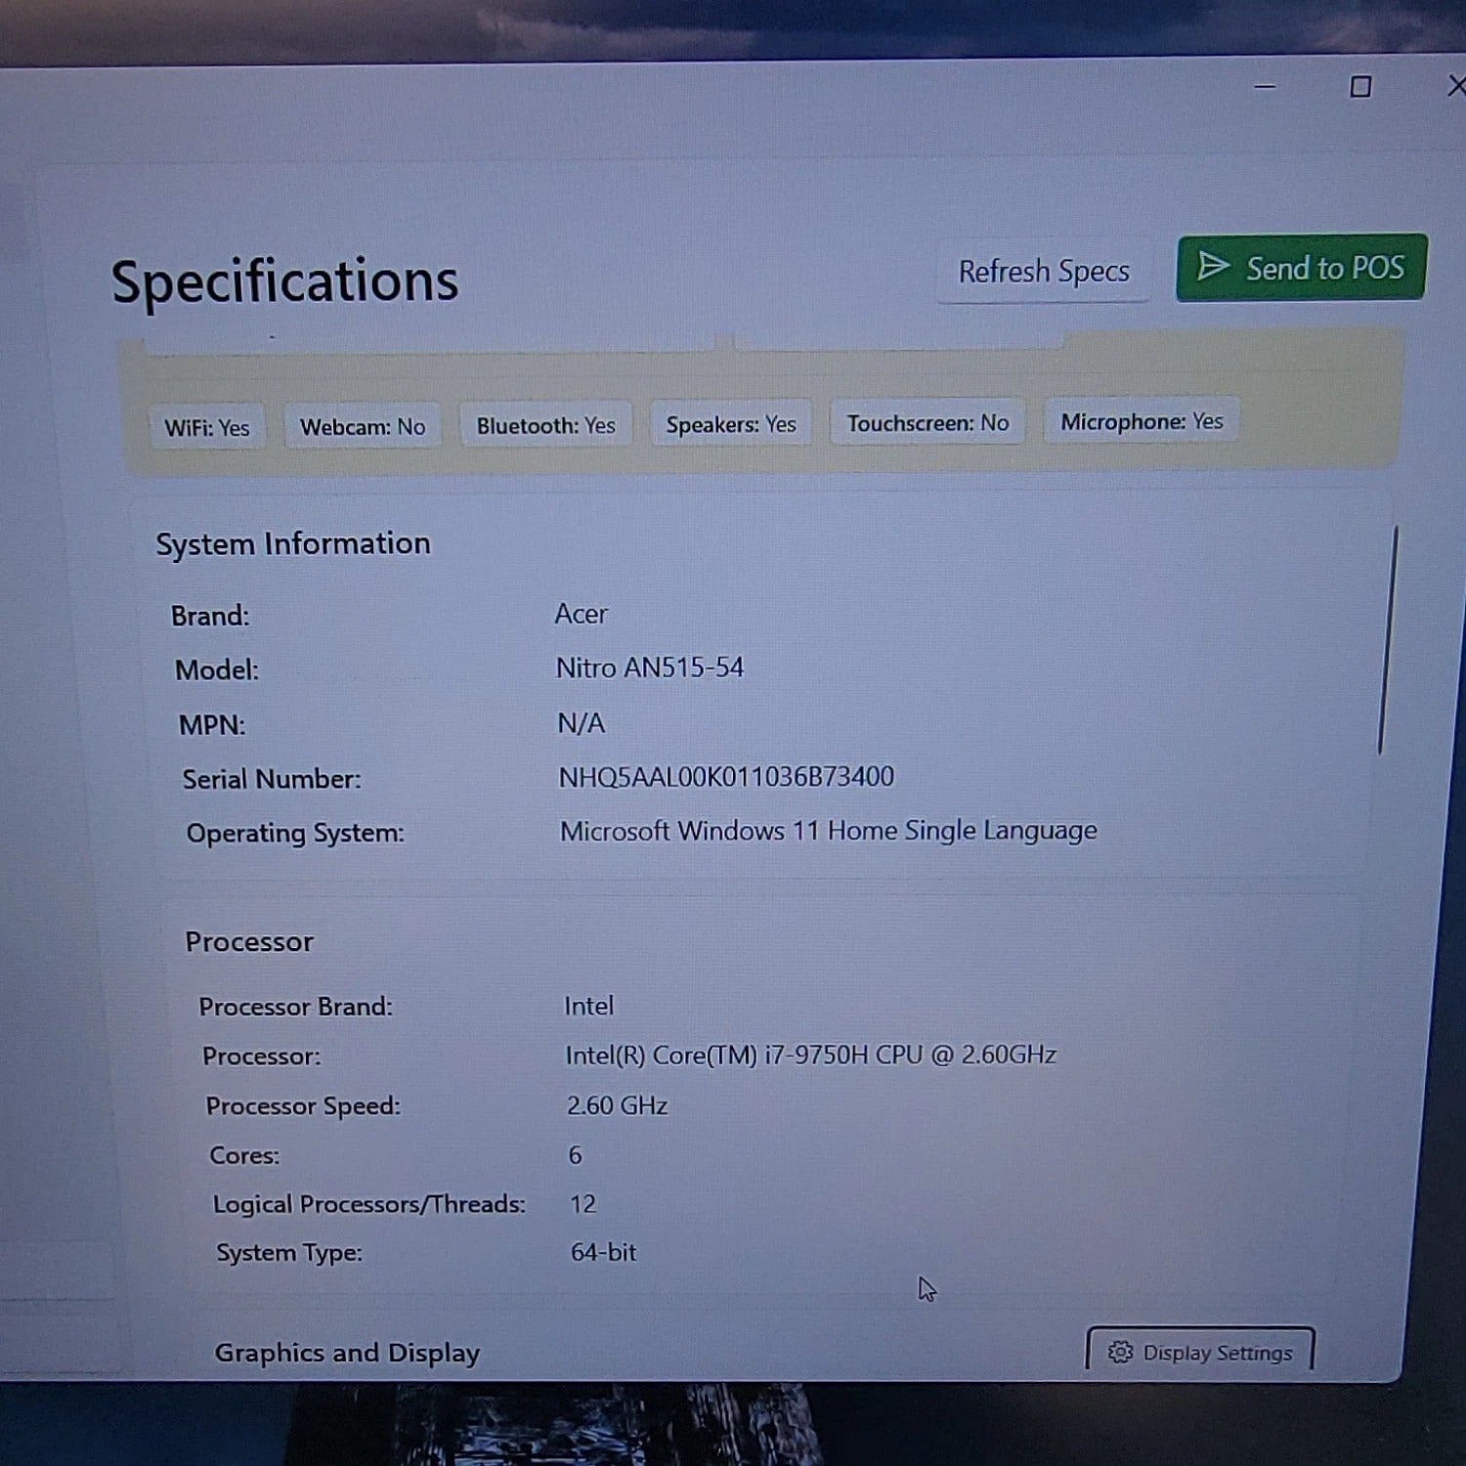This screenshot has height=1466, width=1466.
Task: Click the gear icon in Display Settings
Action: click(1120, 1352)
